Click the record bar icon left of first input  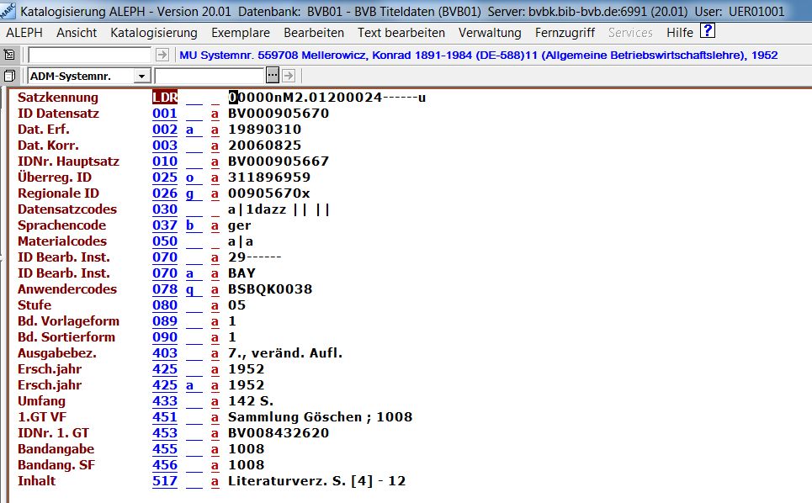9,55
